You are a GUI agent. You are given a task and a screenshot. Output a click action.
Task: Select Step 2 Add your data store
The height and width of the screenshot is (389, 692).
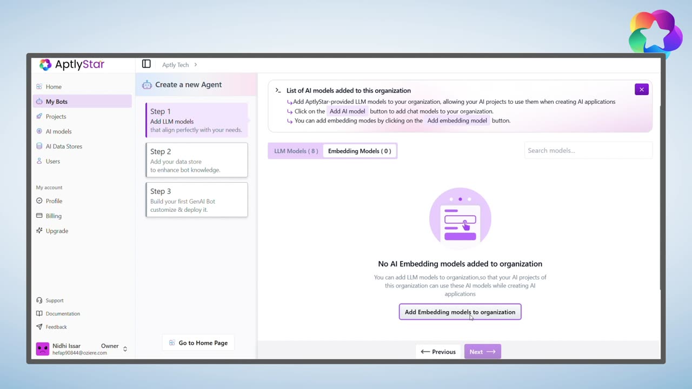click(197, 160)
